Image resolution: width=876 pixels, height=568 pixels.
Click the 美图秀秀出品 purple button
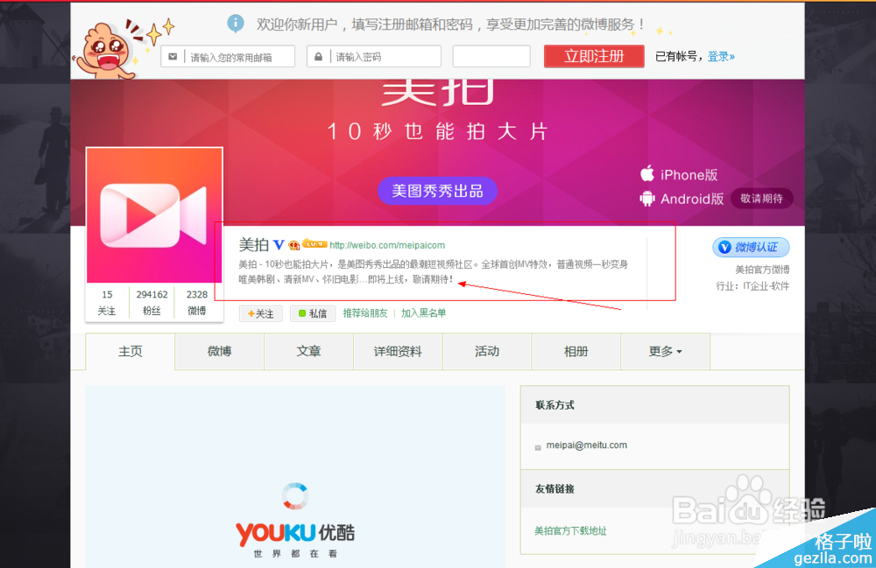pyautogui.click(x=437, y=191)
